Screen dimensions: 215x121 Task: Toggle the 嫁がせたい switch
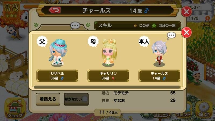coord(76,99)
